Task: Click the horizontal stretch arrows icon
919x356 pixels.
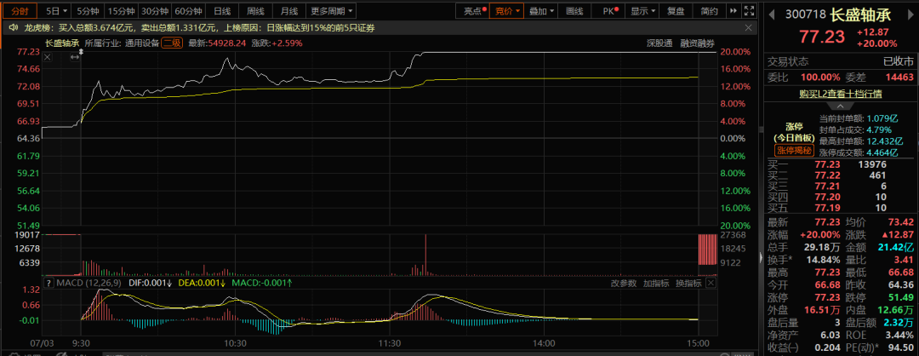Action: pyautogui.click(x=75, y=57)
